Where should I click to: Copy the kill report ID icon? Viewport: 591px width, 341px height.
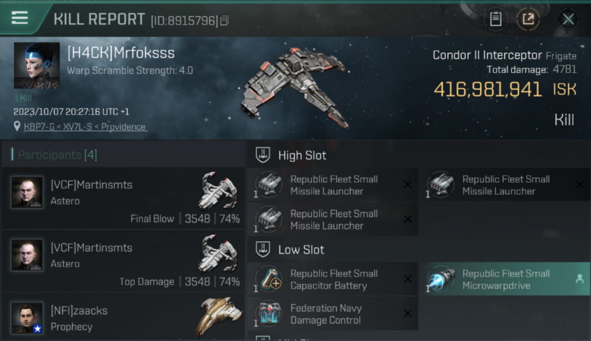pos(224,21)
